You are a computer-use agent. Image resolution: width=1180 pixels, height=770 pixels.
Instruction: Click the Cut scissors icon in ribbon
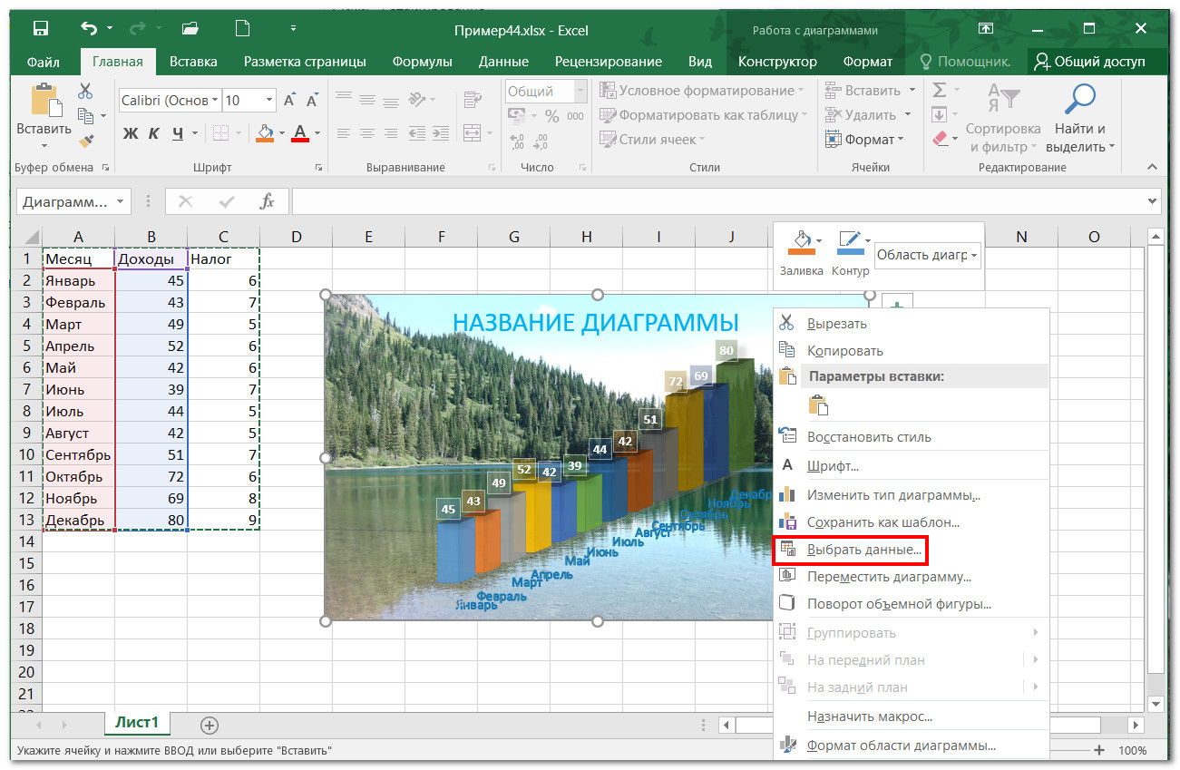pyautogui.click(x=85, y=91)
